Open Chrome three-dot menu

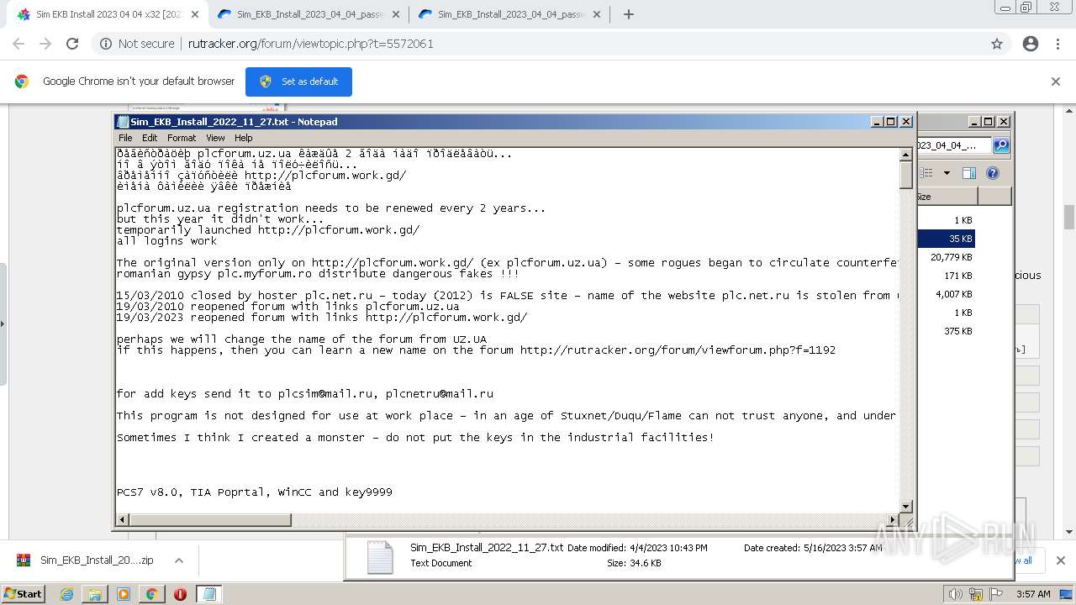[1058, 44]
